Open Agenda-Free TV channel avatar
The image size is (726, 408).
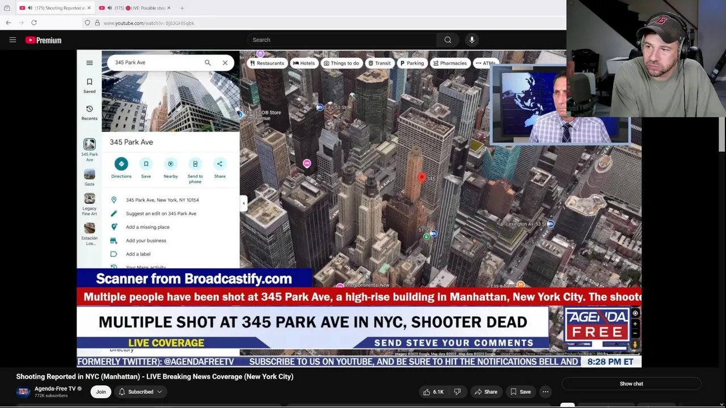(x=23, y=392)
